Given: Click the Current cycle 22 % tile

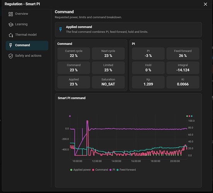Looking at the screenshot, I should [x=73, y=54].
